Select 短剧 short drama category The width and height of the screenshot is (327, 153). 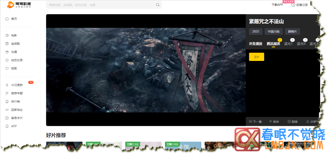[x=14, y=69]
